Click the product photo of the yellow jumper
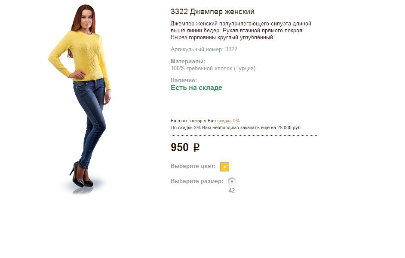This screenshot has height=258, width=405. [x=80, y=99]
